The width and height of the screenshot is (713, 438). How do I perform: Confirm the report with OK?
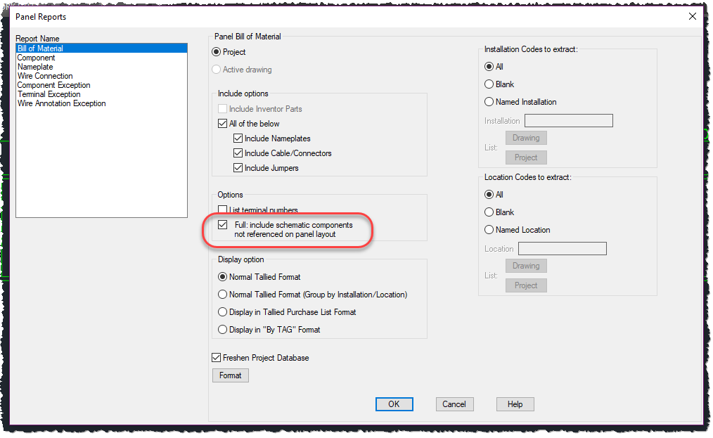pos(394,404)
